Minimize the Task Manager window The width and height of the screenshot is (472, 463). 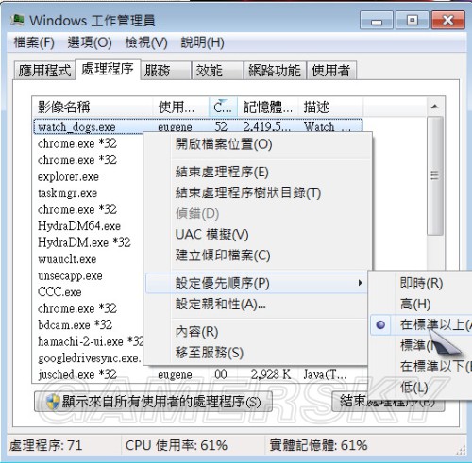pos(377,20)
